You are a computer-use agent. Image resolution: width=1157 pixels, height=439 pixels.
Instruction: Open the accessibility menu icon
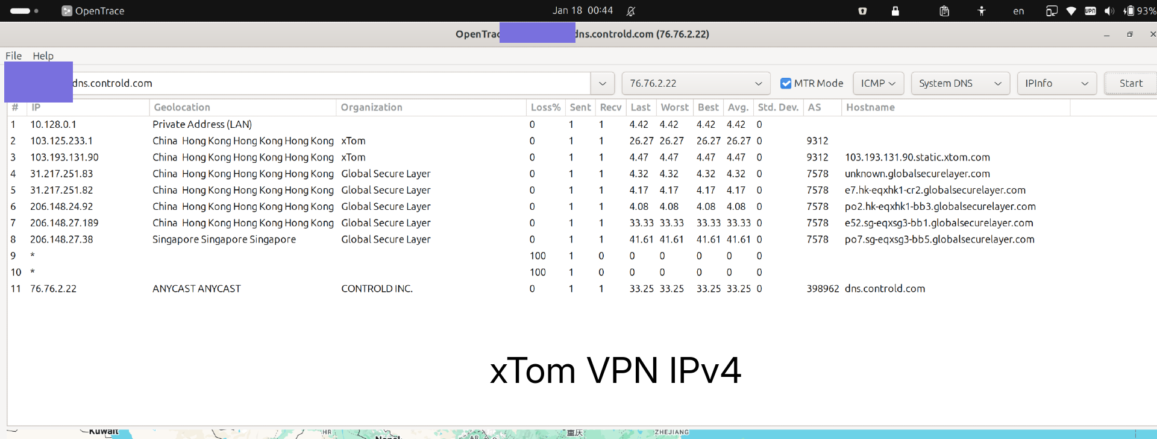982,11
